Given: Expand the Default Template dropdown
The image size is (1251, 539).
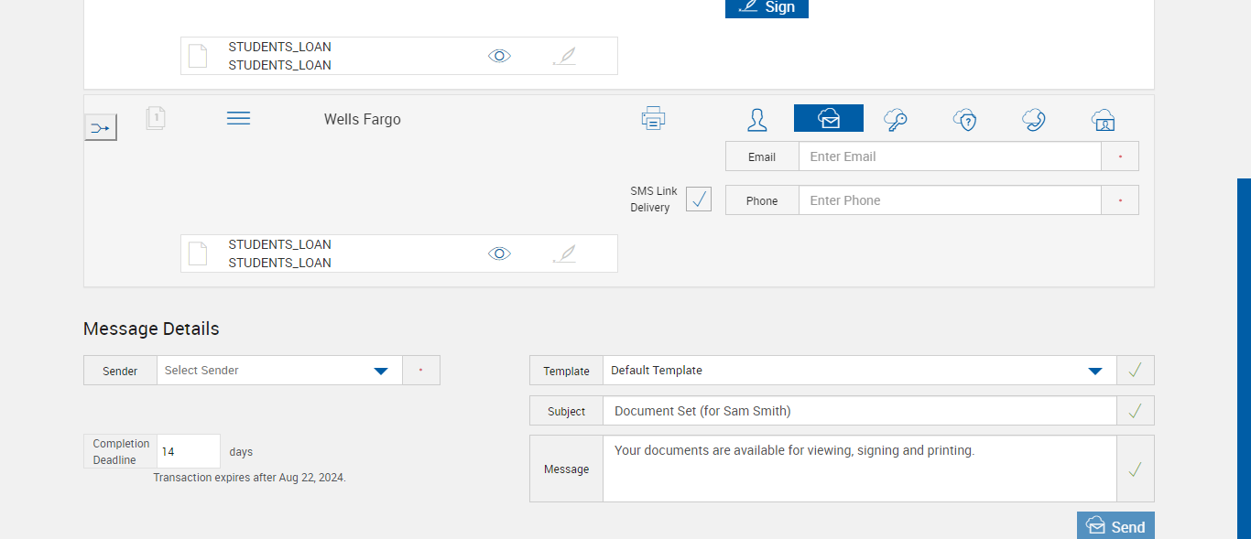Looking at the screenshot, I should pos(1094,371).
